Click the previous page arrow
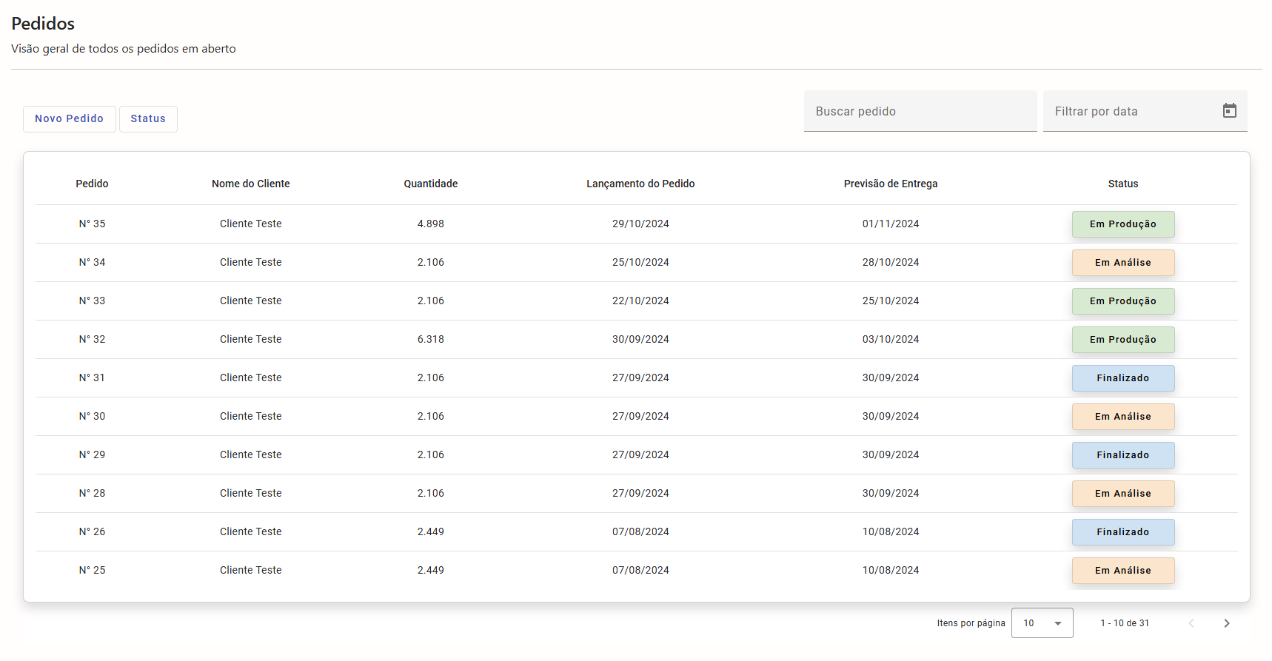Screen dimensions: 1272x661 coord(1191,623)
